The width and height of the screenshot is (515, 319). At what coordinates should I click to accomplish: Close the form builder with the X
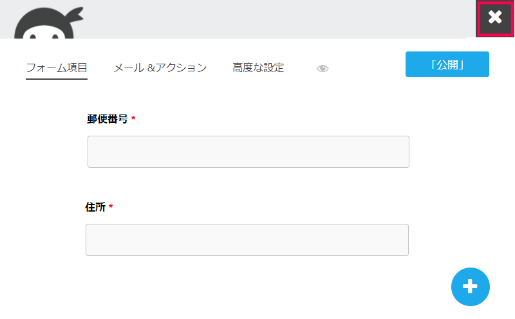tap(495, 18)
